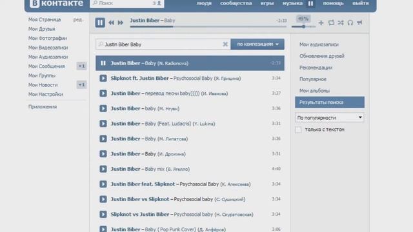Open 'игры' in the top menu
The height and width of the screenshot is (232, 413).
[x=267, y=3]
